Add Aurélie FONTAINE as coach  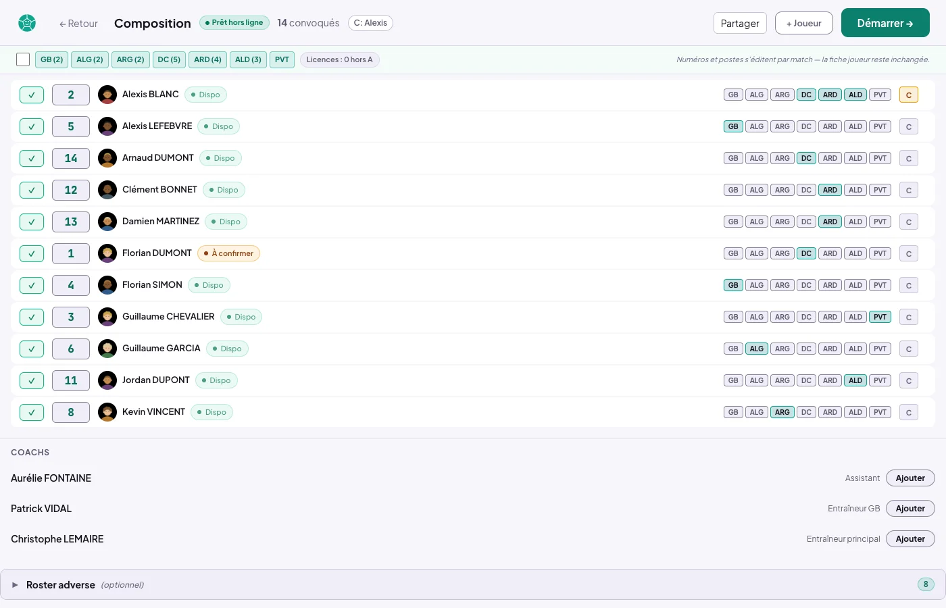(x=910, y=478)
